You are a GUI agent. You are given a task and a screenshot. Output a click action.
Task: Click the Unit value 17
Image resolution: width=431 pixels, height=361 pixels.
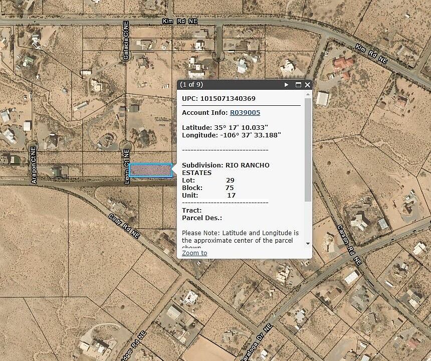tap(232, 195)
